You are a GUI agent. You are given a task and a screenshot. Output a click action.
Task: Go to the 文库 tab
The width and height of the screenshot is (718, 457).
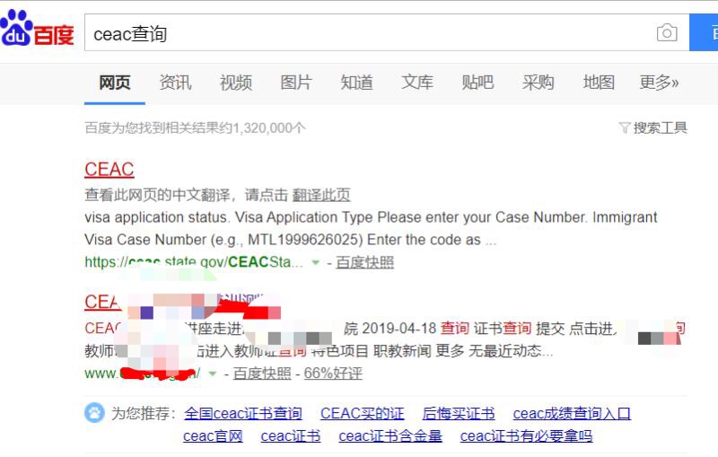(417, 83)
